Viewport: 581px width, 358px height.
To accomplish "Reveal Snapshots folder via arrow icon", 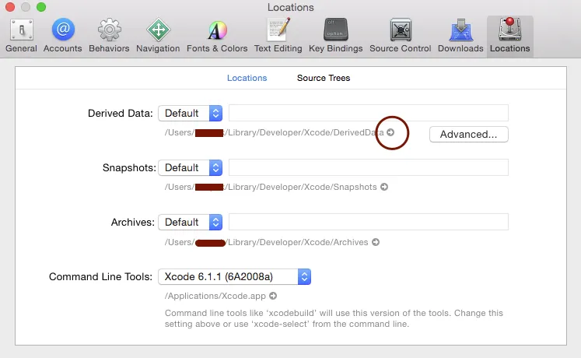I will (384, 187).
